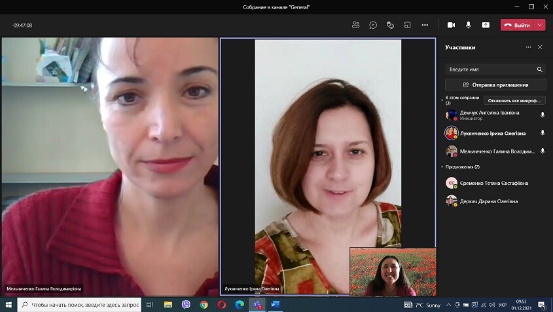
Task: Open Microsoft Word from the taskbar
Action: click(x=275, y=305)
